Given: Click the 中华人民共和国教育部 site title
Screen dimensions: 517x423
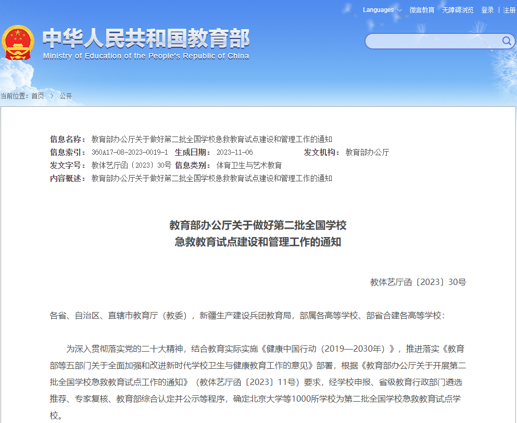Looking at the screenshot, I should pyautogui.click(x=146, y=38).
